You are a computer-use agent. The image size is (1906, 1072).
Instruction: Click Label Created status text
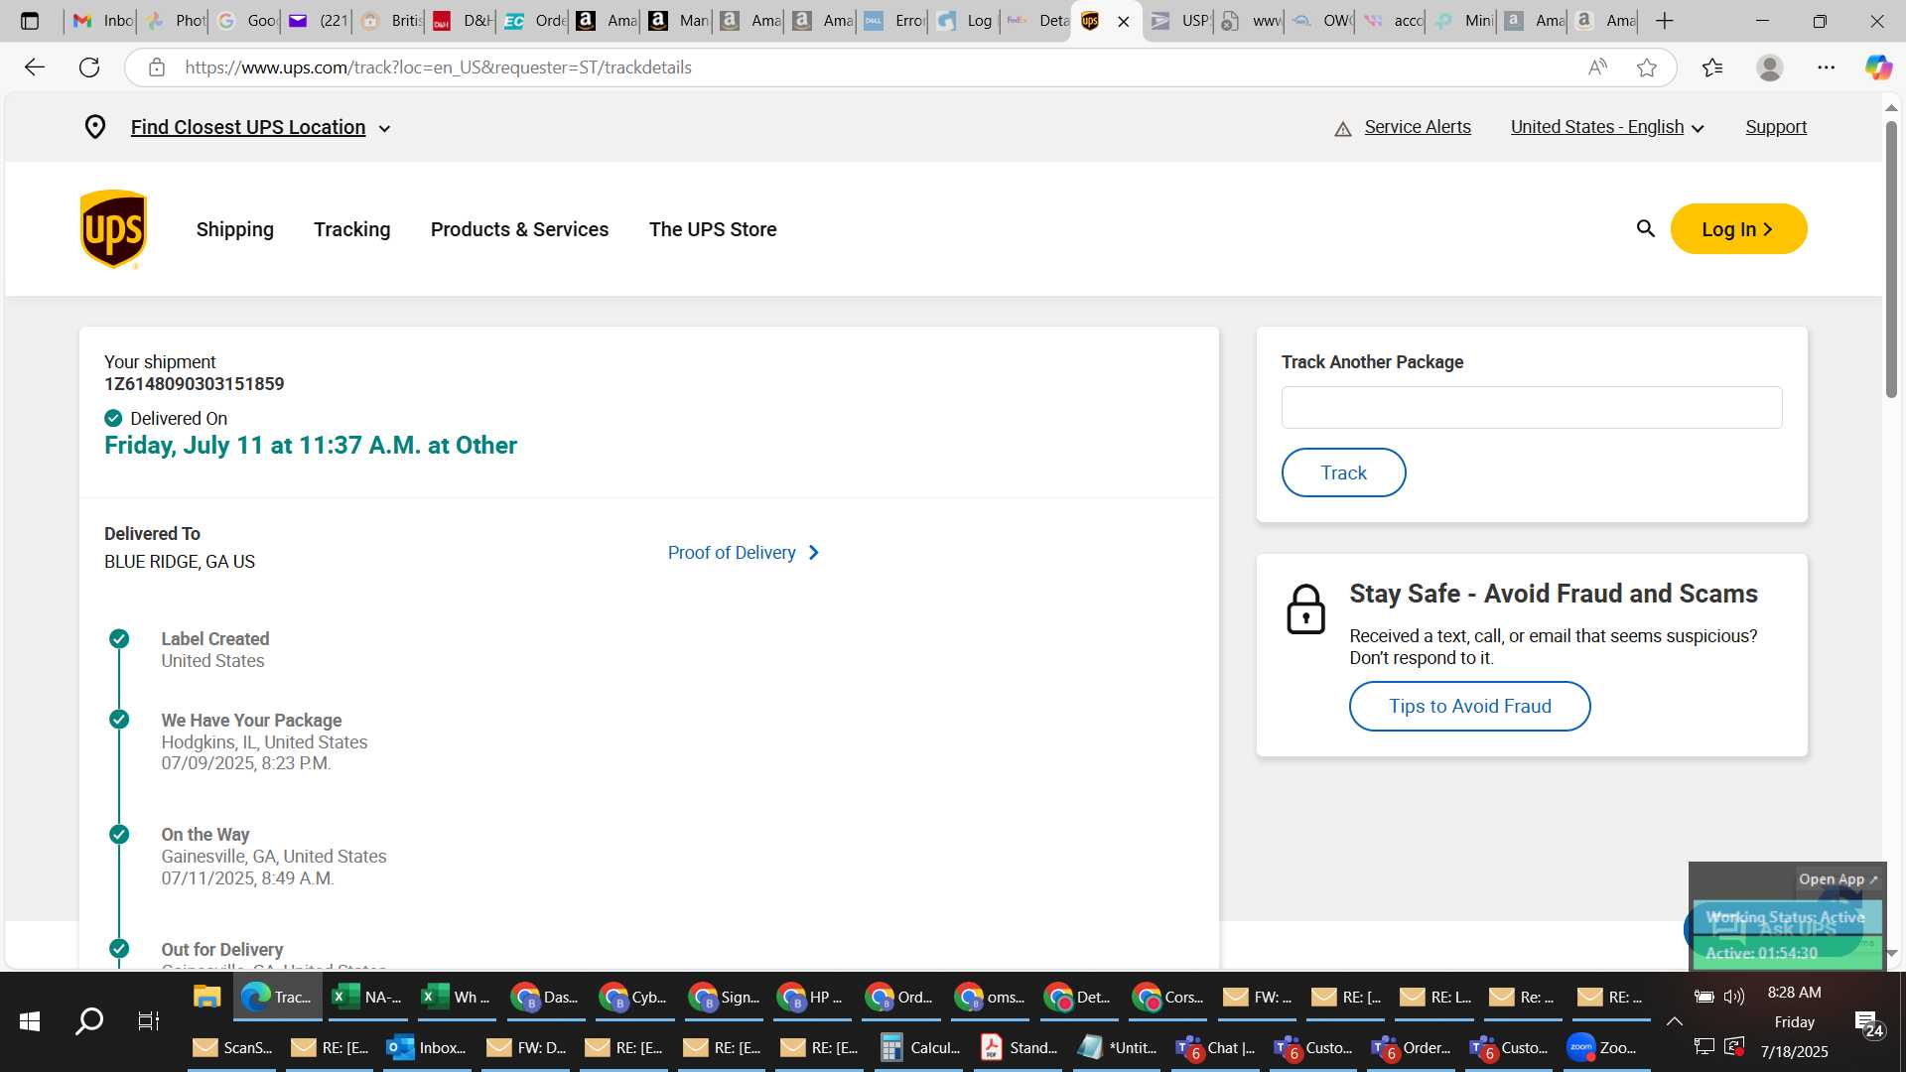pos(215,639)
